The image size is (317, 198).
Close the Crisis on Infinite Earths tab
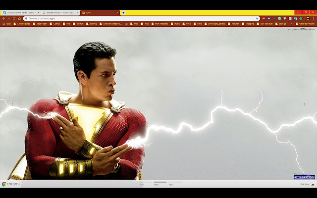[38, 13]
